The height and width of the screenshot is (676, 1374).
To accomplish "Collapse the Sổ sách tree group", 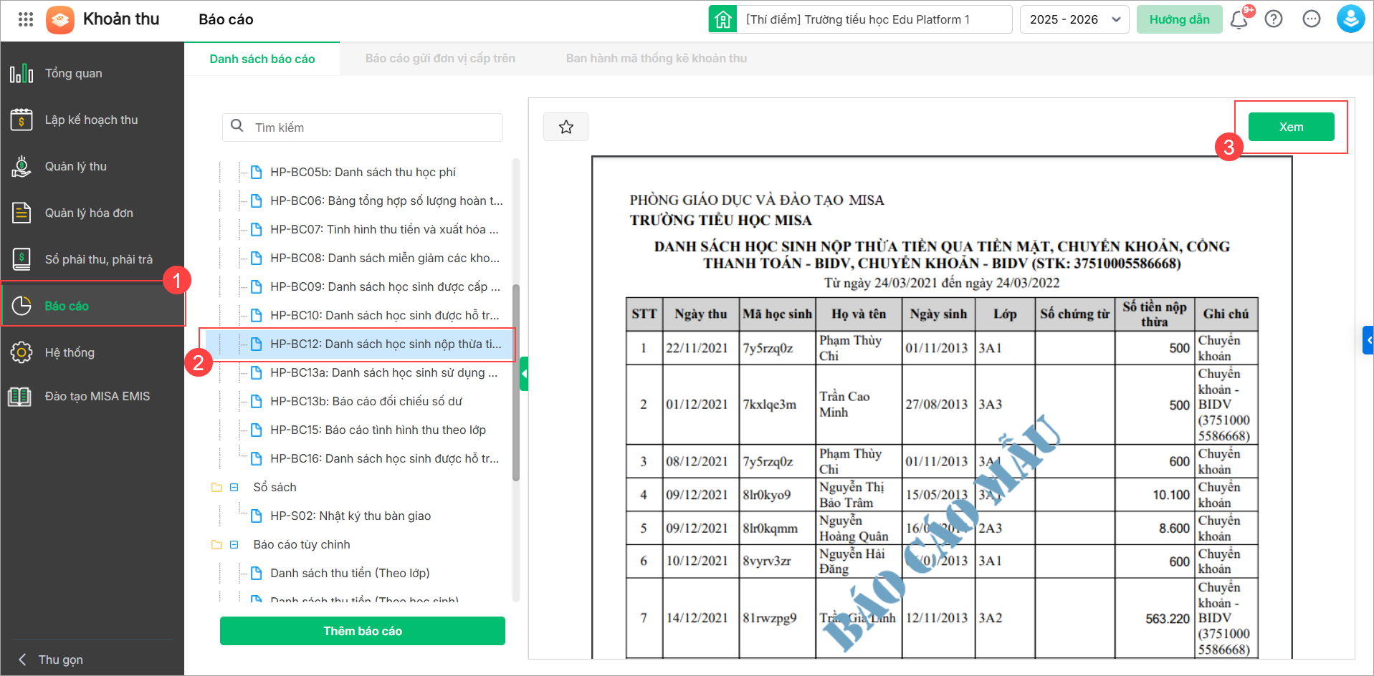I will (234, 487).
